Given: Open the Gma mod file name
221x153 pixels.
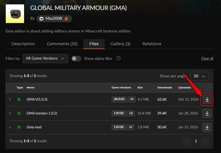Looking at the screenshot, I should [34, 127].
